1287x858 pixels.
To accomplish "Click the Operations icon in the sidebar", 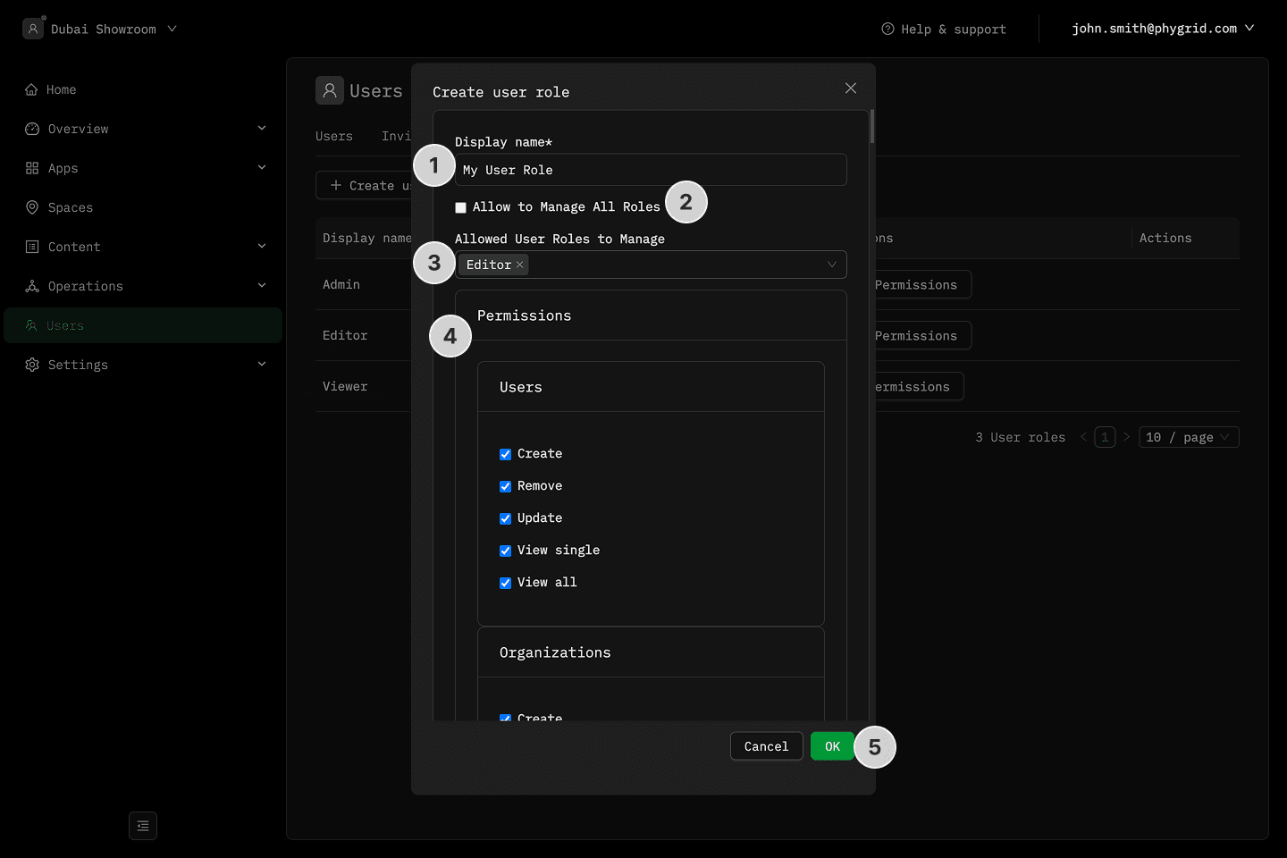I will pos(32,286).
